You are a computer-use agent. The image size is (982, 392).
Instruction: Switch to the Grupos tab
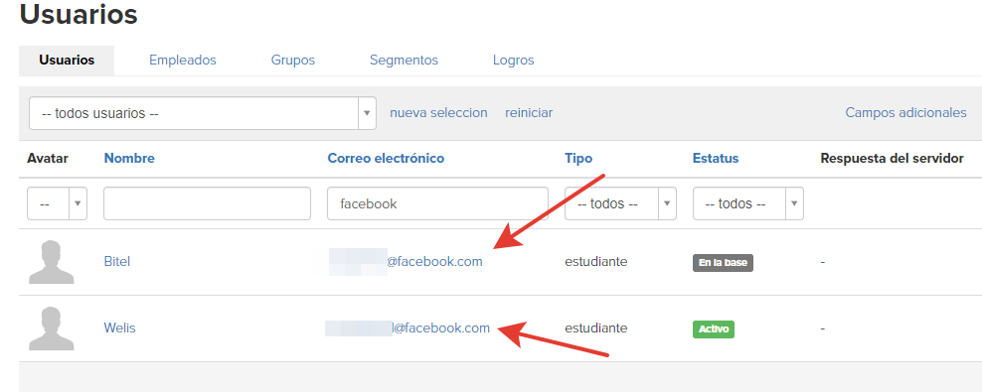click(x=292, y=60)
